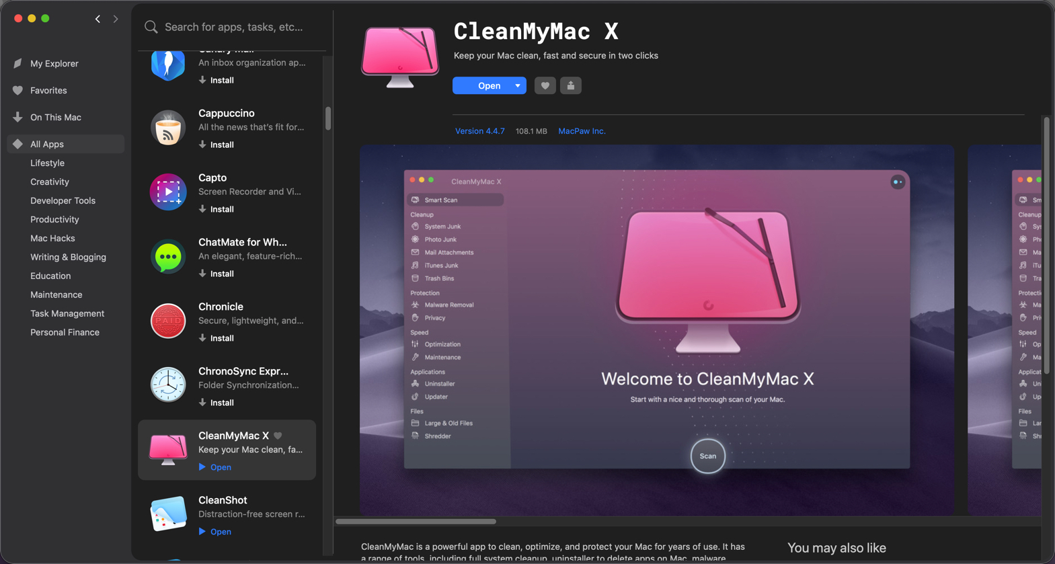Click the Favorites heart icon in the sidebar
This screenshot has height=564, width=1055.
[18, 90]
